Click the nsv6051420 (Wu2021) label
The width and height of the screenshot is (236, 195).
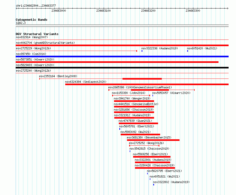pyautogui.click(x=202, y=48)
